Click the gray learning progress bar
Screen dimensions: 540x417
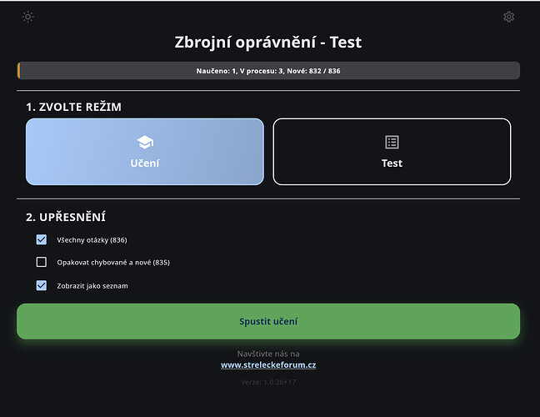(x=268, y=71)
